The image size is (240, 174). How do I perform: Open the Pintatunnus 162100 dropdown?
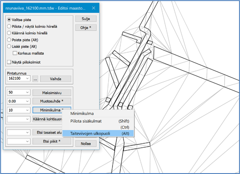(18, 78)
